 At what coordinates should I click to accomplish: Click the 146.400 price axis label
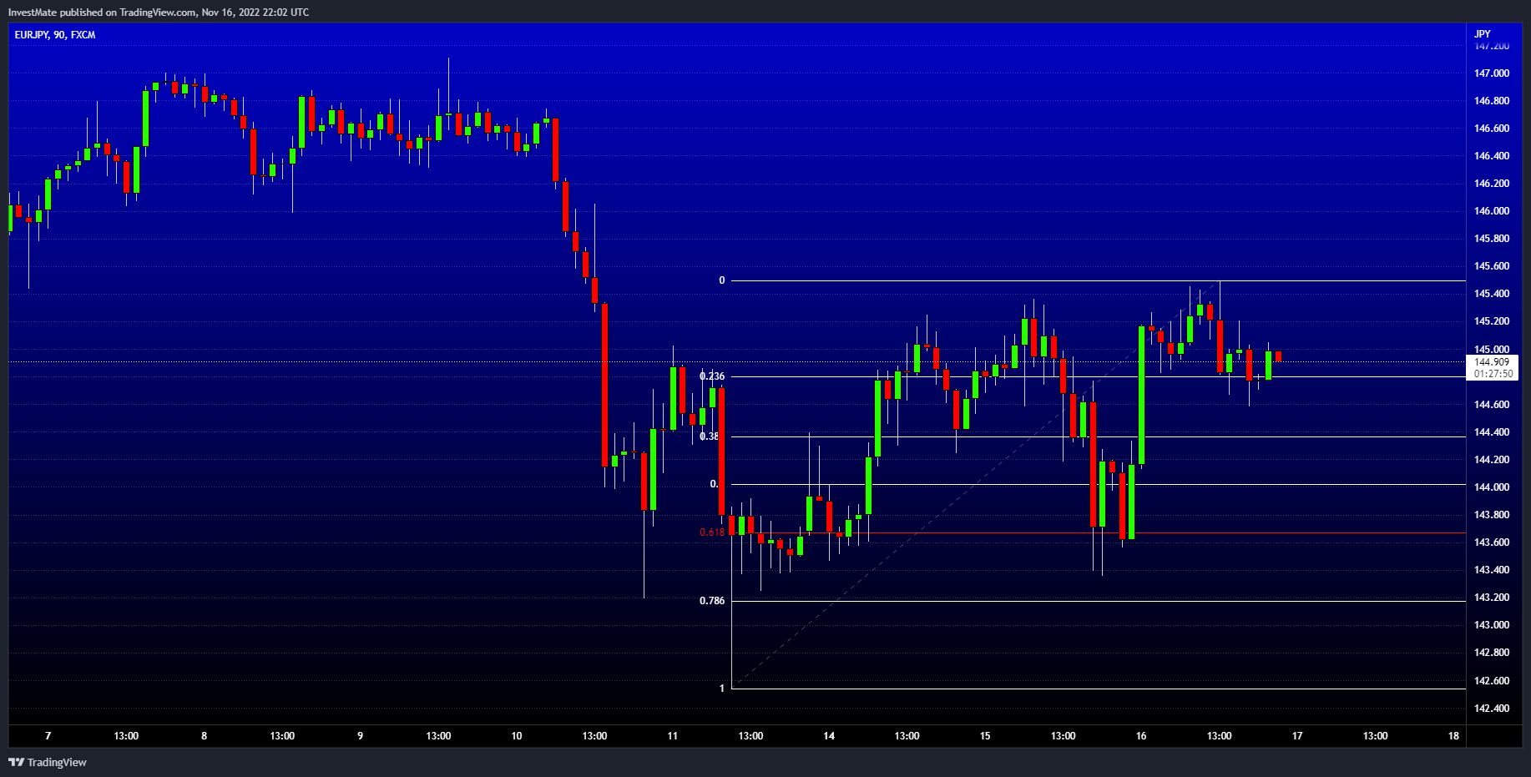click(1492, 156)
